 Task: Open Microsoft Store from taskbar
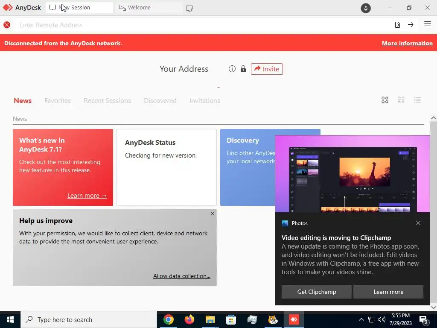(231, 319)
